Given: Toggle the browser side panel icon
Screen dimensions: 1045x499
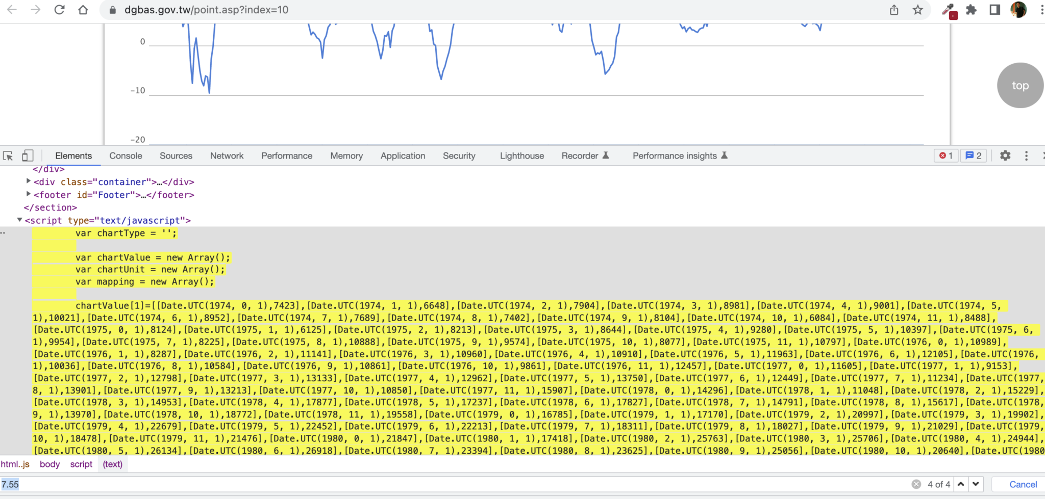Looking at the screenshot, I should (994, 10).
